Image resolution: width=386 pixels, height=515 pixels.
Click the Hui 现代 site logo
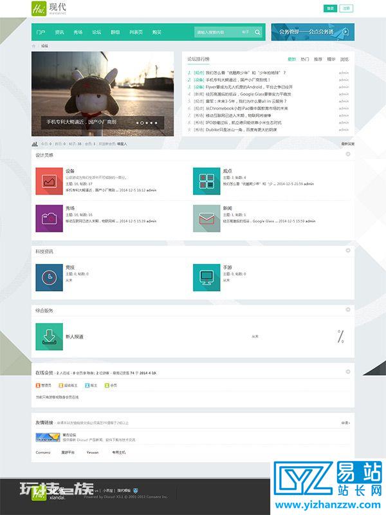(49, 8)
